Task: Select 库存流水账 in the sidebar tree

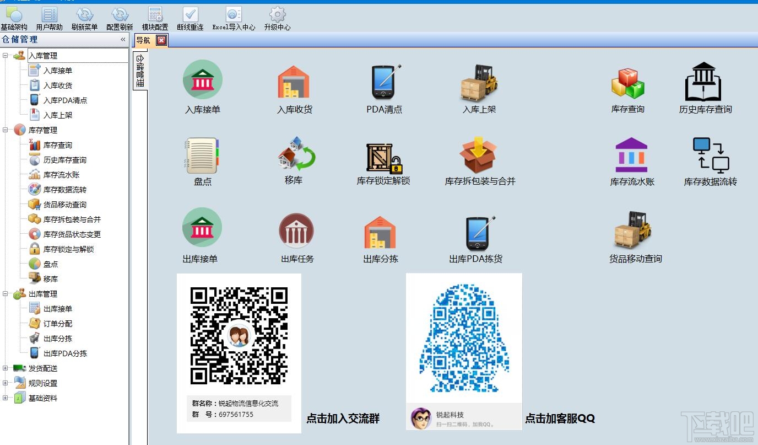Action: [x=62, y=175]
